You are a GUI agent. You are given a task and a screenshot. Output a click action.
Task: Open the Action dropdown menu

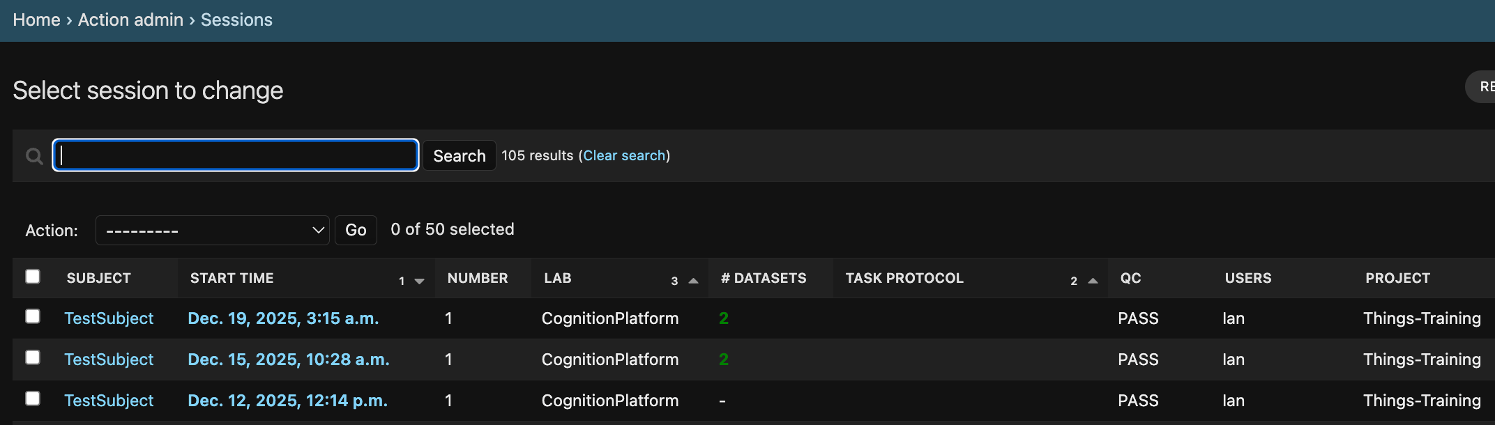213,230
